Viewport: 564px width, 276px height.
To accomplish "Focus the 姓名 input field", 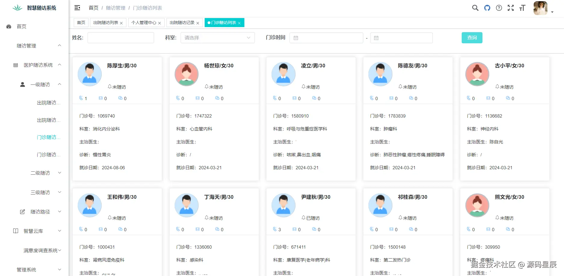I will click(121, 38).
